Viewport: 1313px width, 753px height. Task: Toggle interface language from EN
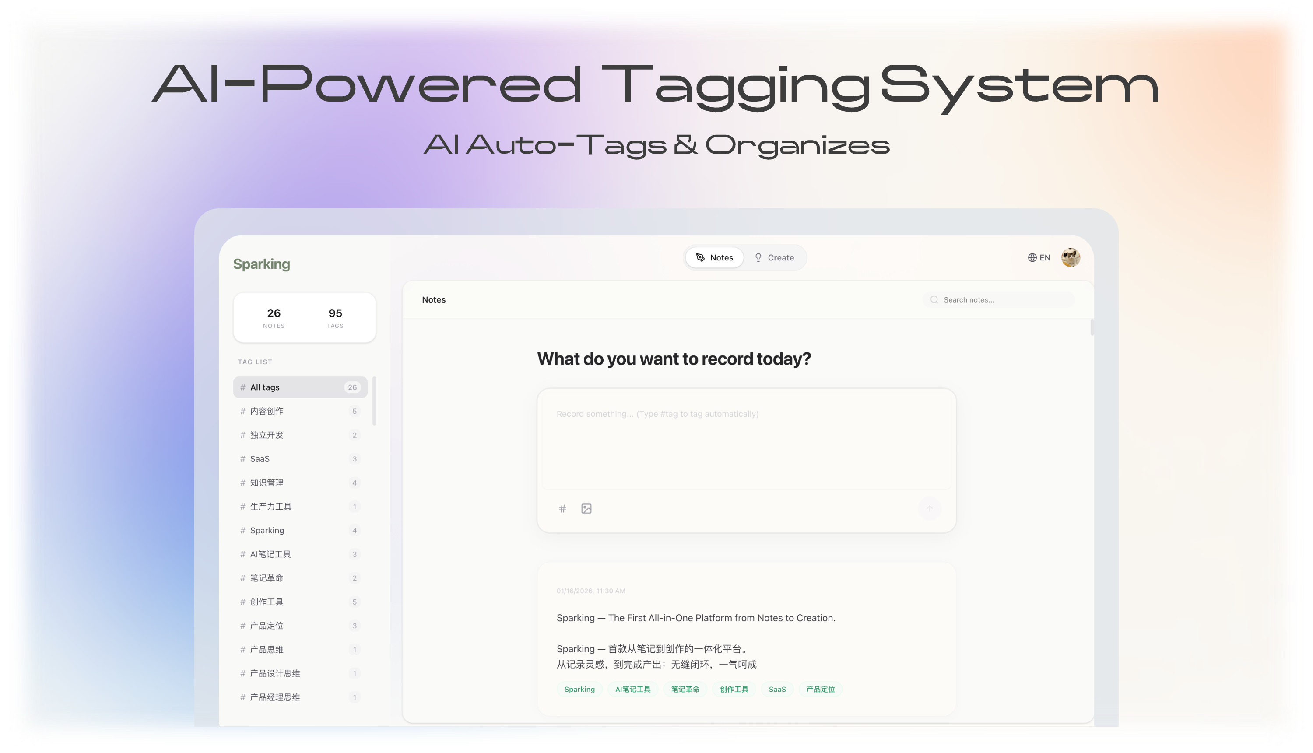tap(1045, 257)
